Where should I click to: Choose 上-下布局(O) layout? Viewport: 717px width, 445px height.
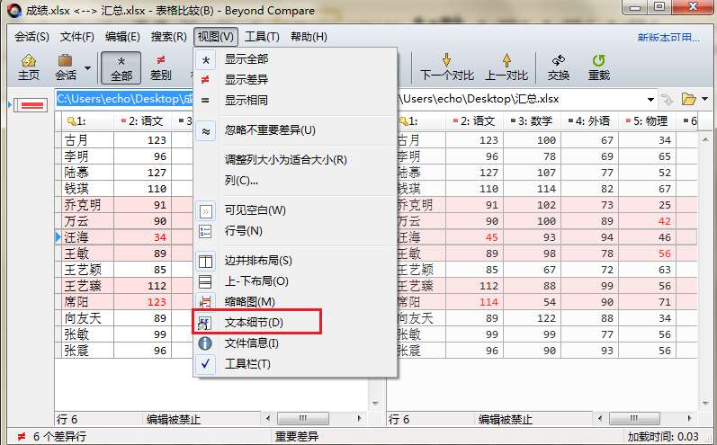coord(295,281)
